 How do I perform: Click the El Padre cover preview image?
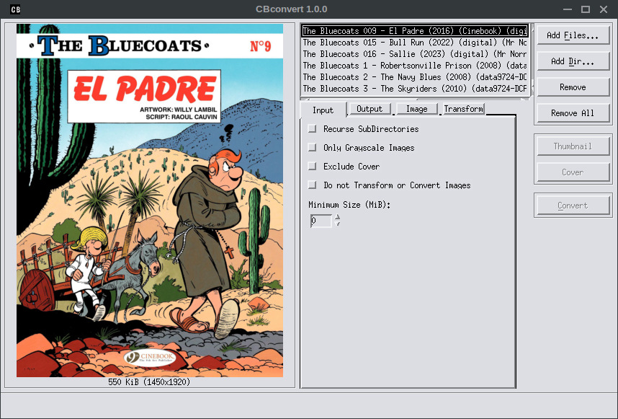[x=155, y=200]
